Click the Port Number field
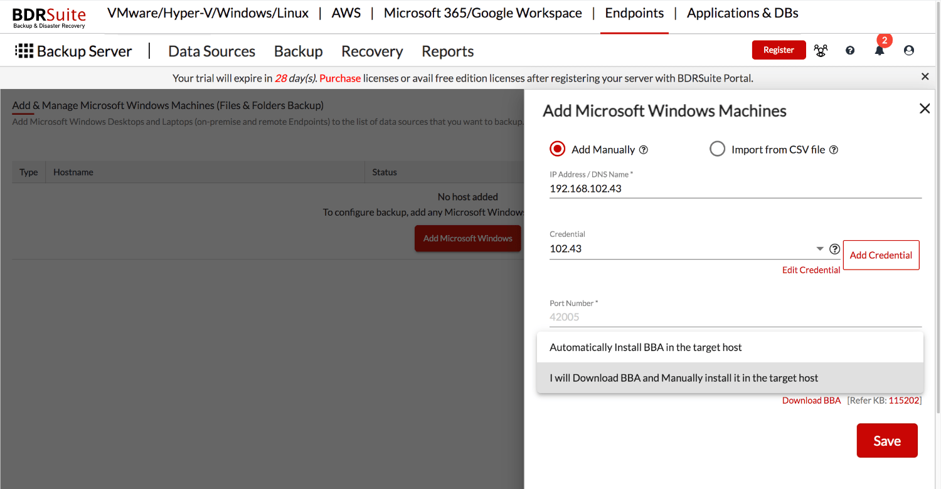941x489 pixels. click(x=735, y=317)
